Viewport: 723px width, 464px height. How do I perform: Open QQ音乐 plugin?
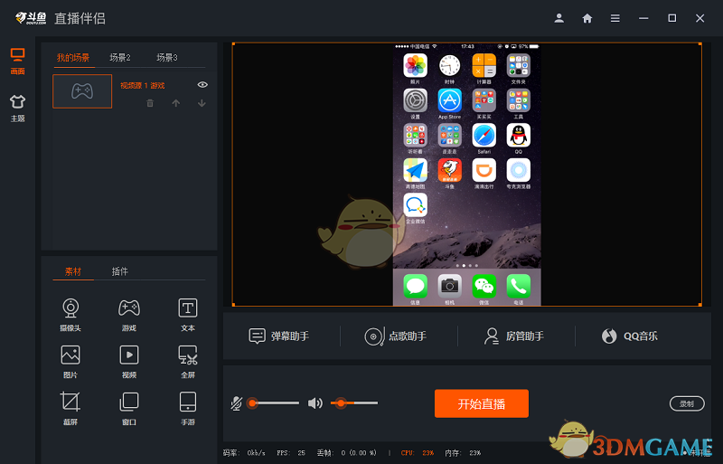pos(629,336)
